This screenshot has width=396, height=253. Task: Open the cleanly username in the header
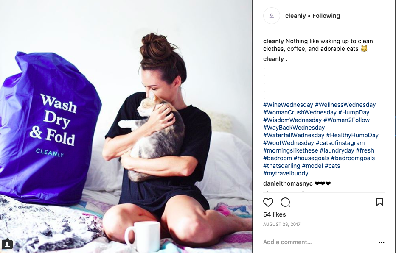295,16
